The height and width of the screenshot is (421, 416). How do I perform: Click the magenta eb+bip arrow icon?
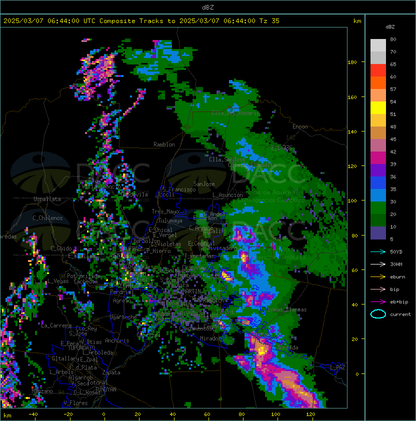378,302
